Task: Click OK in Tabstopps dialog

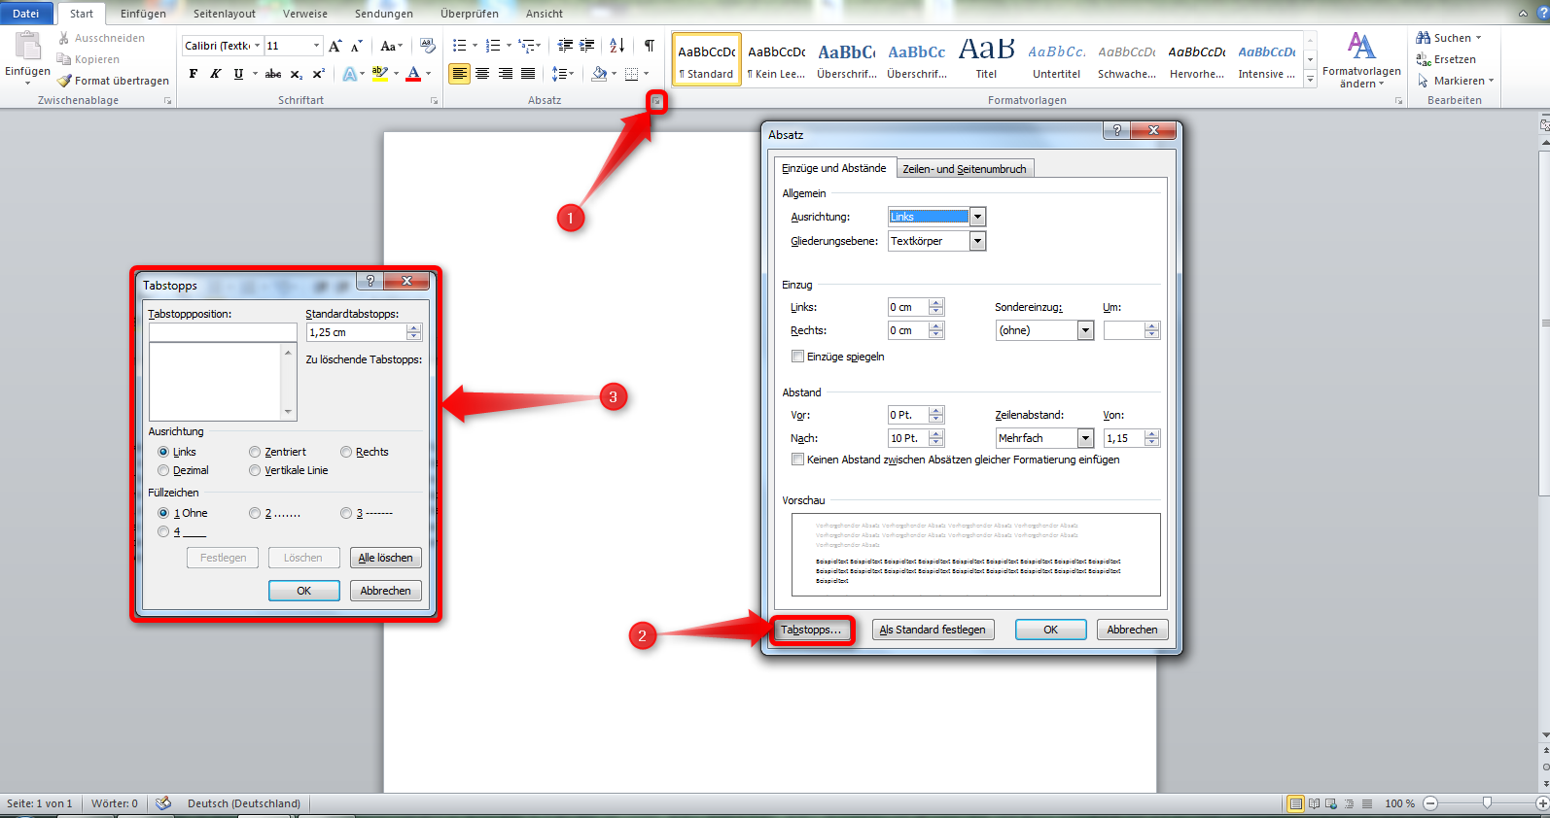Action: [x=303, y=591]
